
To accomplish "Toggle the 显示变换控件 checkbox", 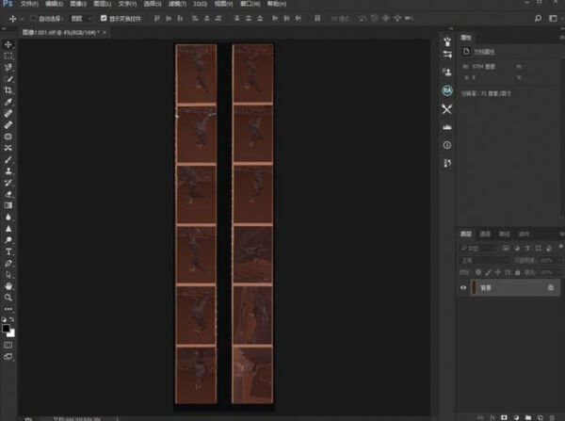I will click(x=103, y=18).
